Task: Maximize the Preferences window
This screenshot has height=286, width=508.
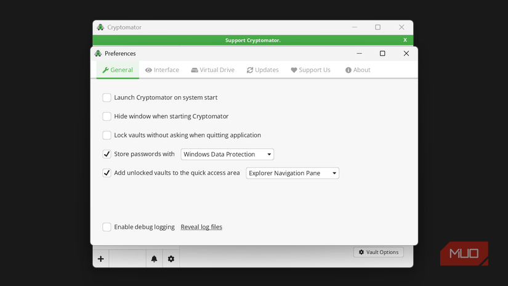Action: [382, 54]
